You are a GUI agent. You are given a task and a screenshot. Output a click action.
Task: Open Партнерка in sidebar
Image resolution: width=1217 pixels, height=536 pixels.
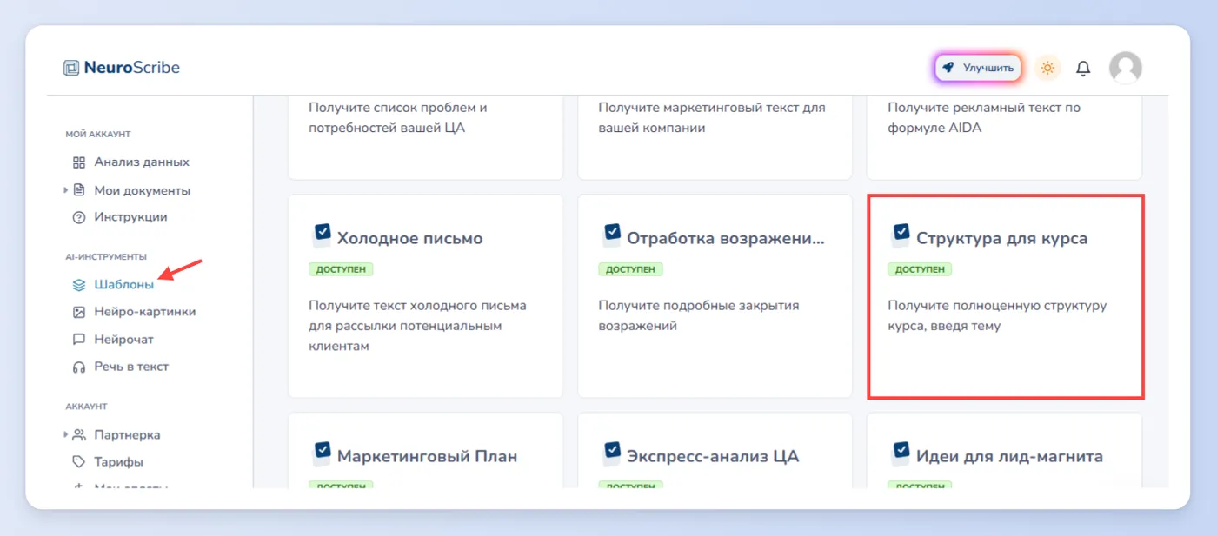point(128,434)
